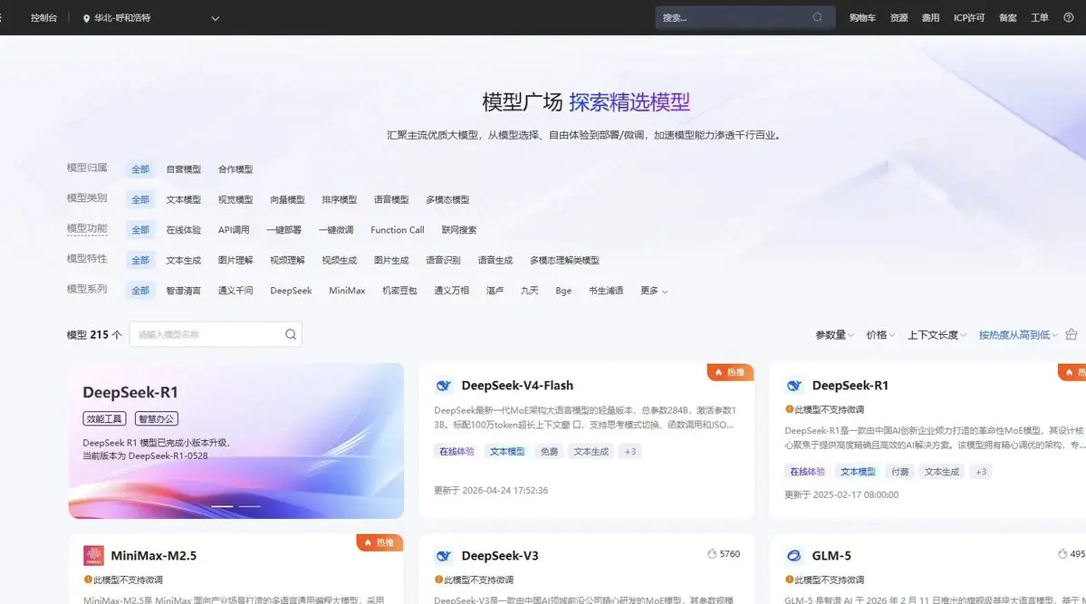Open 费用 in the top bar
This screenshot has width=1086, height=604.
(x=930, y=18)
